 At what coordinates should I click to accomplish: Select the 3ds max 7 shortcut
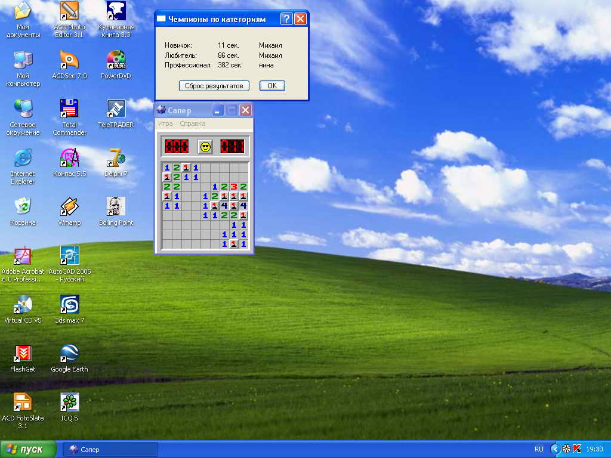[69, 310]
